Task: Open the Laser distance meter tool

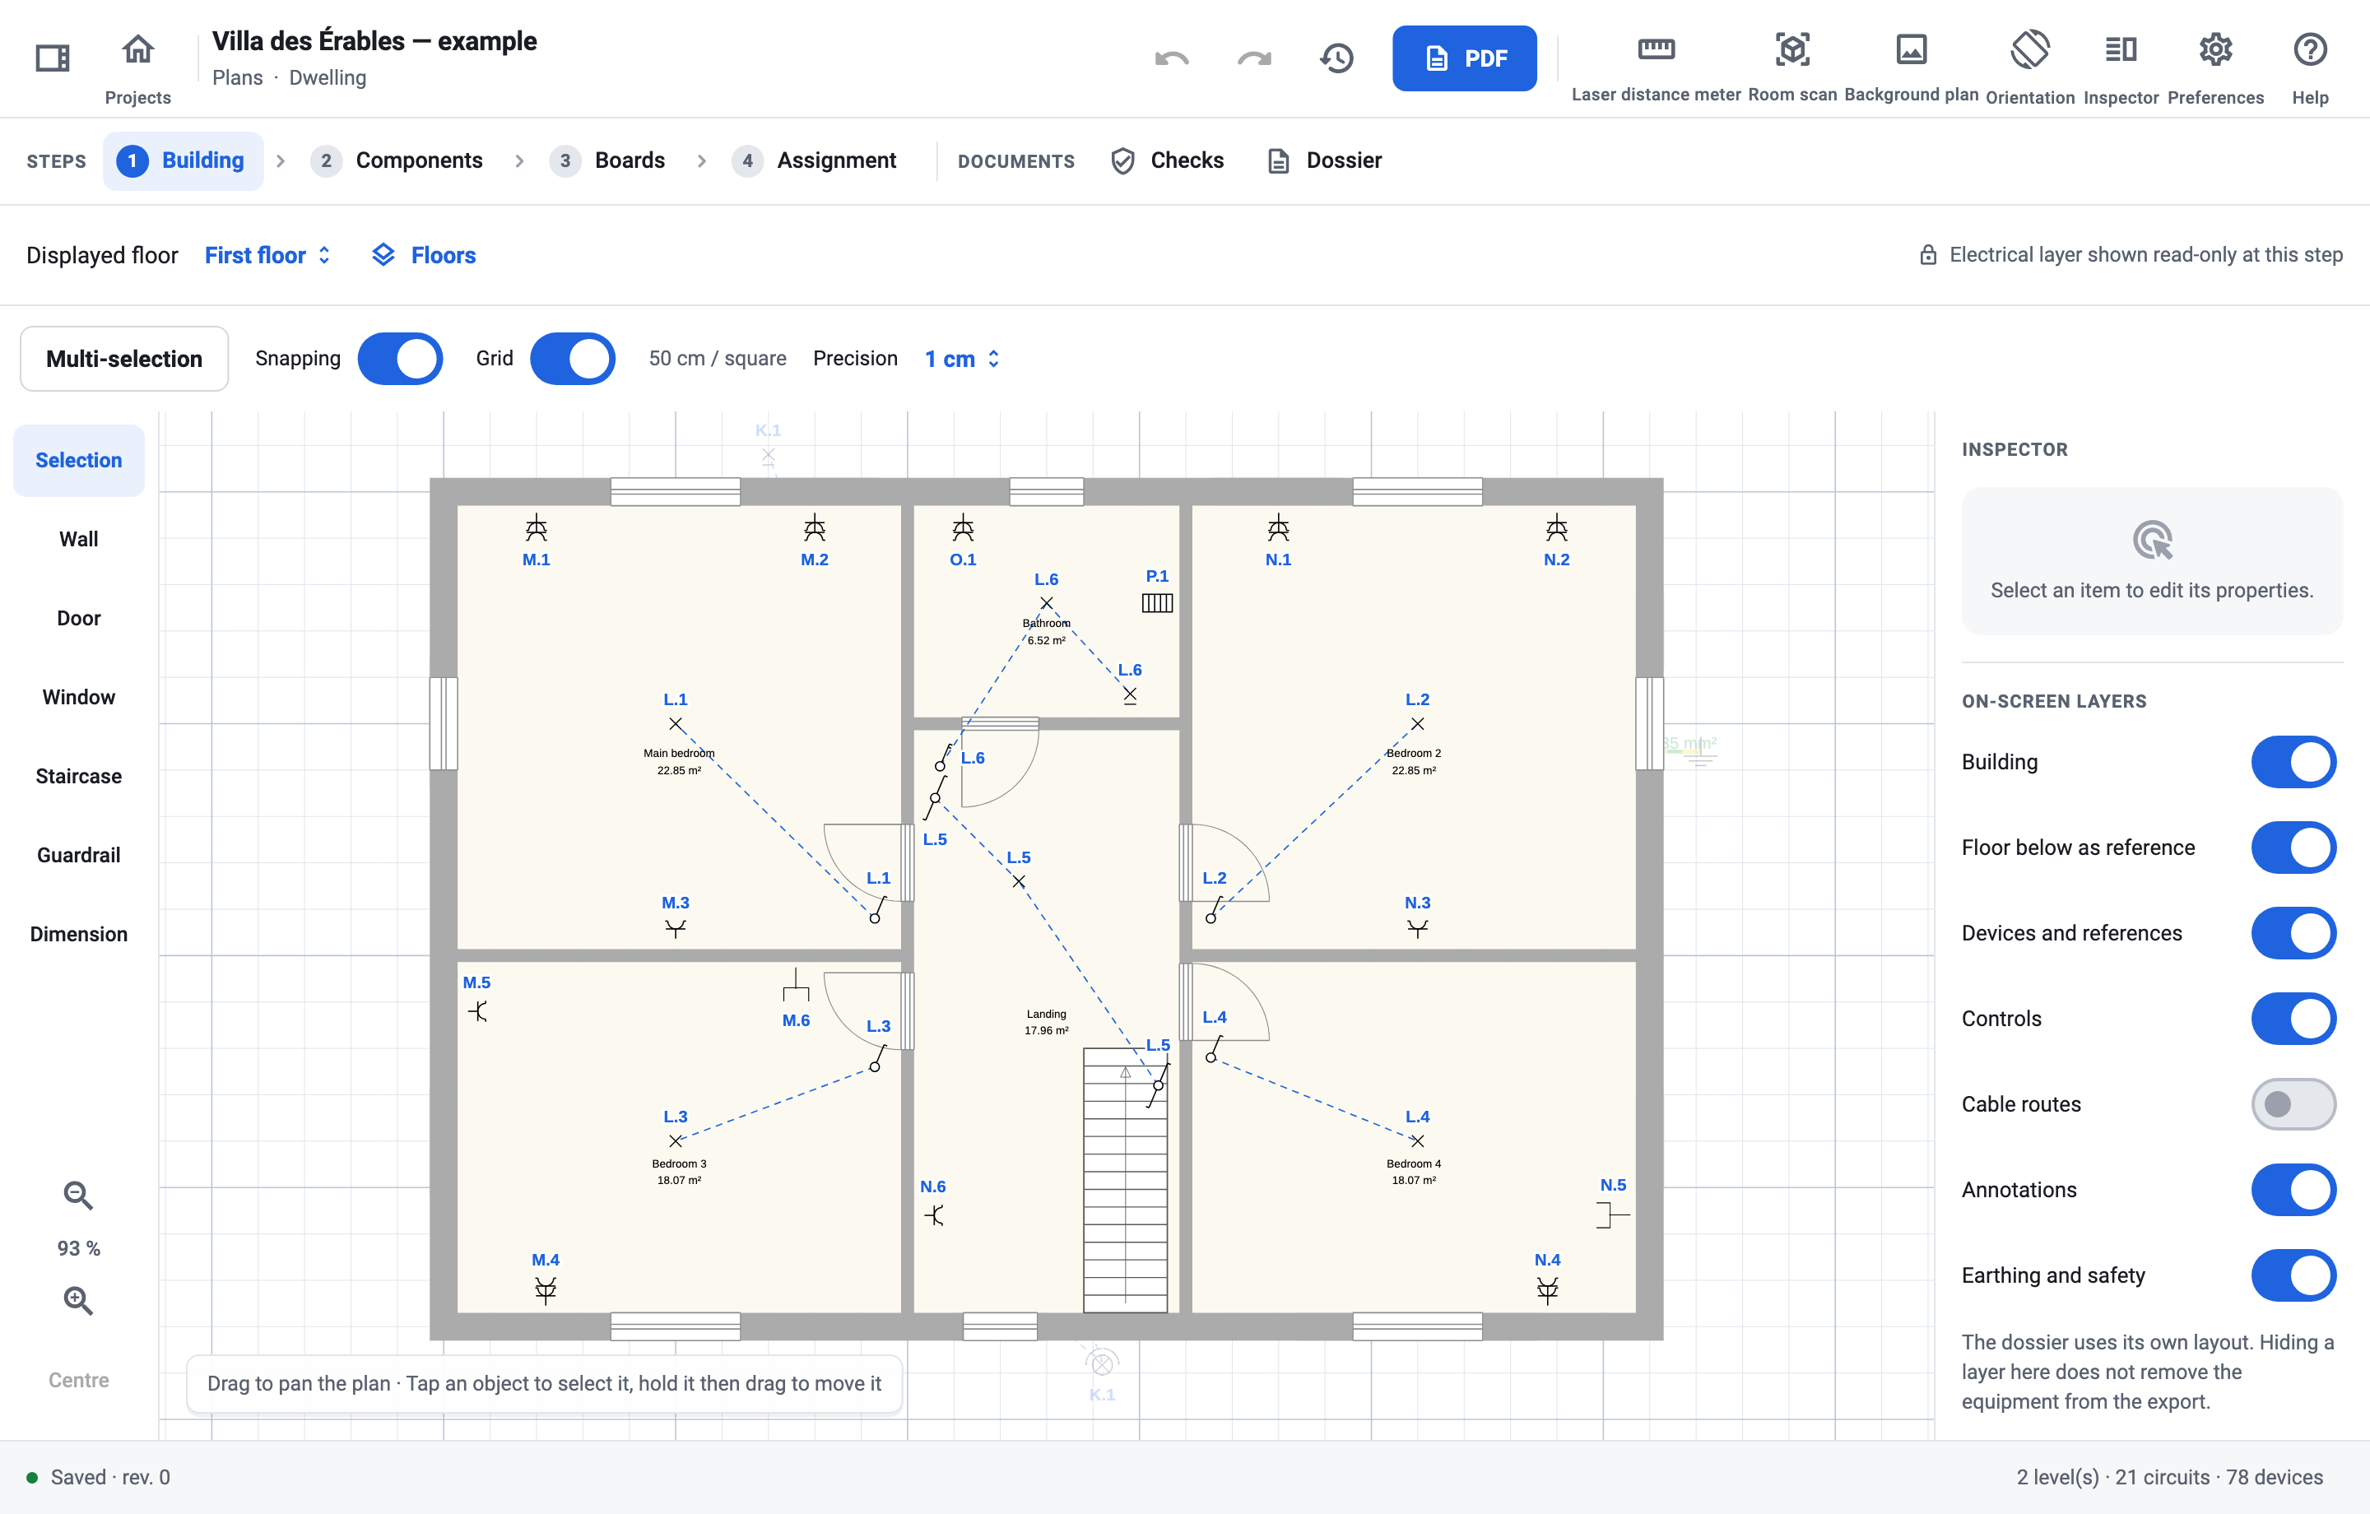Action: [1656, 65]
